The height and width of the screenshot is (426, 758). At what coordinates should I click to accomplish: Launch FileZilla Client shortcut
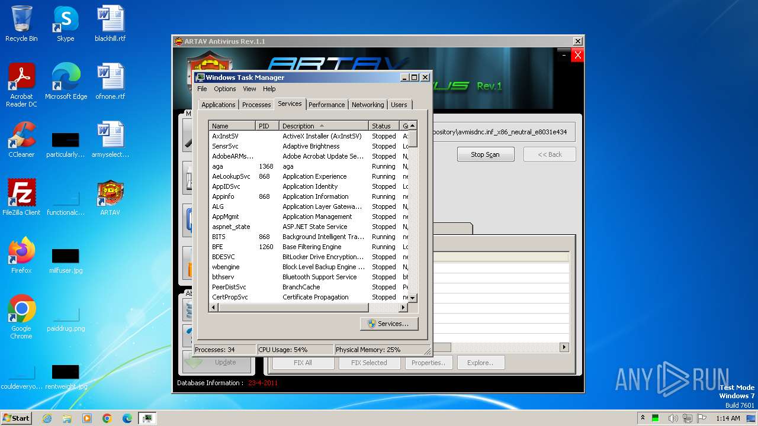[x=21, y=198]
